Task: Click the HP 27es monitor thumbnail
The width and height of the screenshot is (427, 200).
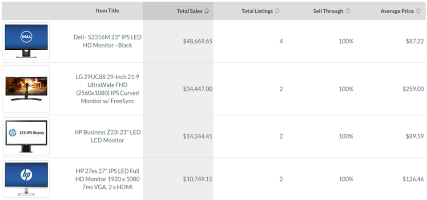Action: click(x=26, y=179)
